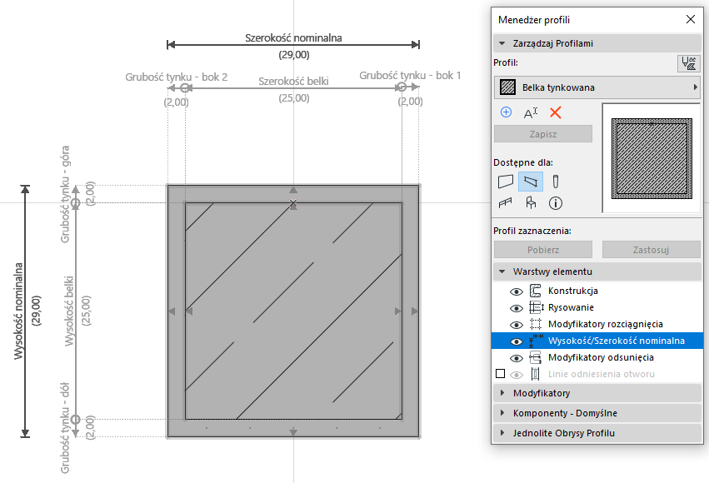
Task: Click the bottom-edge stretch arrow of plaster
Action: pos(293,433)
